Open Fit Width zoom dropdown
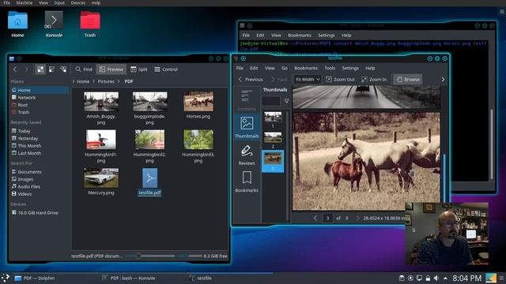The image size is (506, 284). coord(307,79)
